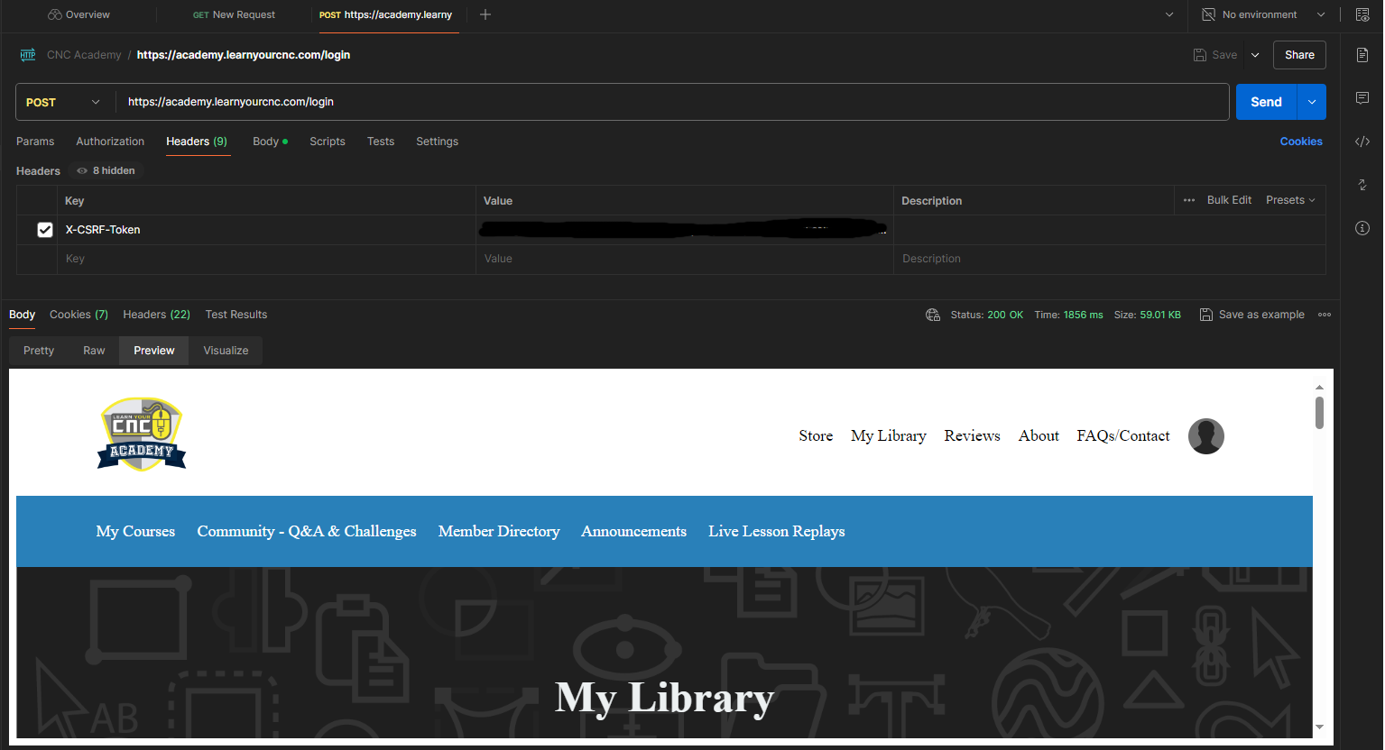
Task: Show the 8 hidden headers
Action: point(106,170)
